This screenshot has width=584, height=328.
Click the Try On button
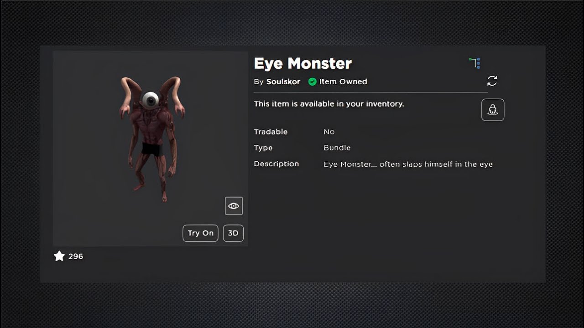click(200, 233)
